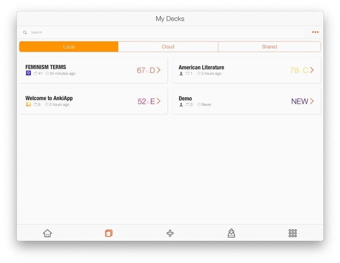Click the 52% E grade score
Screen dimensions: 340x263
[x=146, y=101]
